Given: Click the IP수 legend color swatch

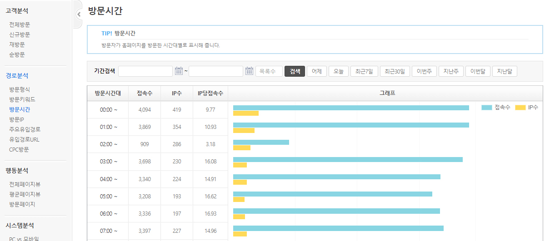Looking at the screenshot, I should tap(520, 108).
